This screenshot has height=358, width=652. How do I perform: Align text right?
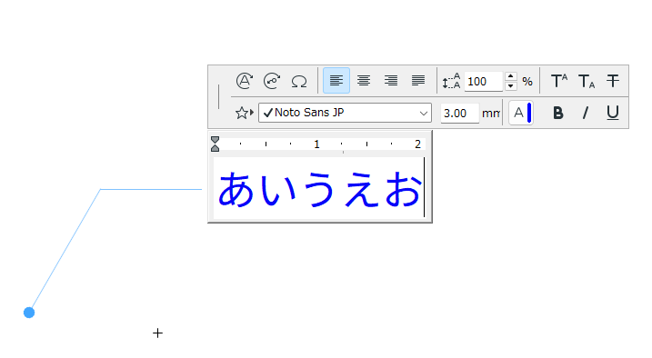pos(391,81)
